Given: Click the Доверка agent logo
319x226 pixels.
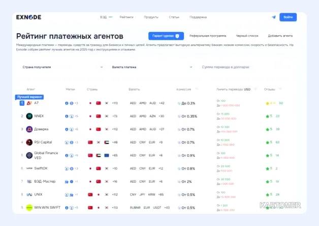Looking at the screenshot, I should click(x=29, y=129).
